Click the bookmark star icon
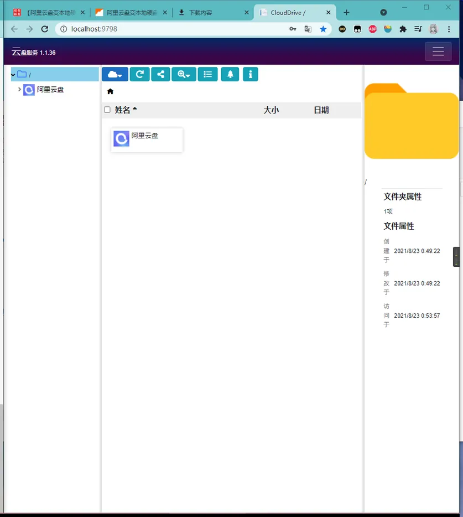 pyautogui.click(x=323, y=29)
